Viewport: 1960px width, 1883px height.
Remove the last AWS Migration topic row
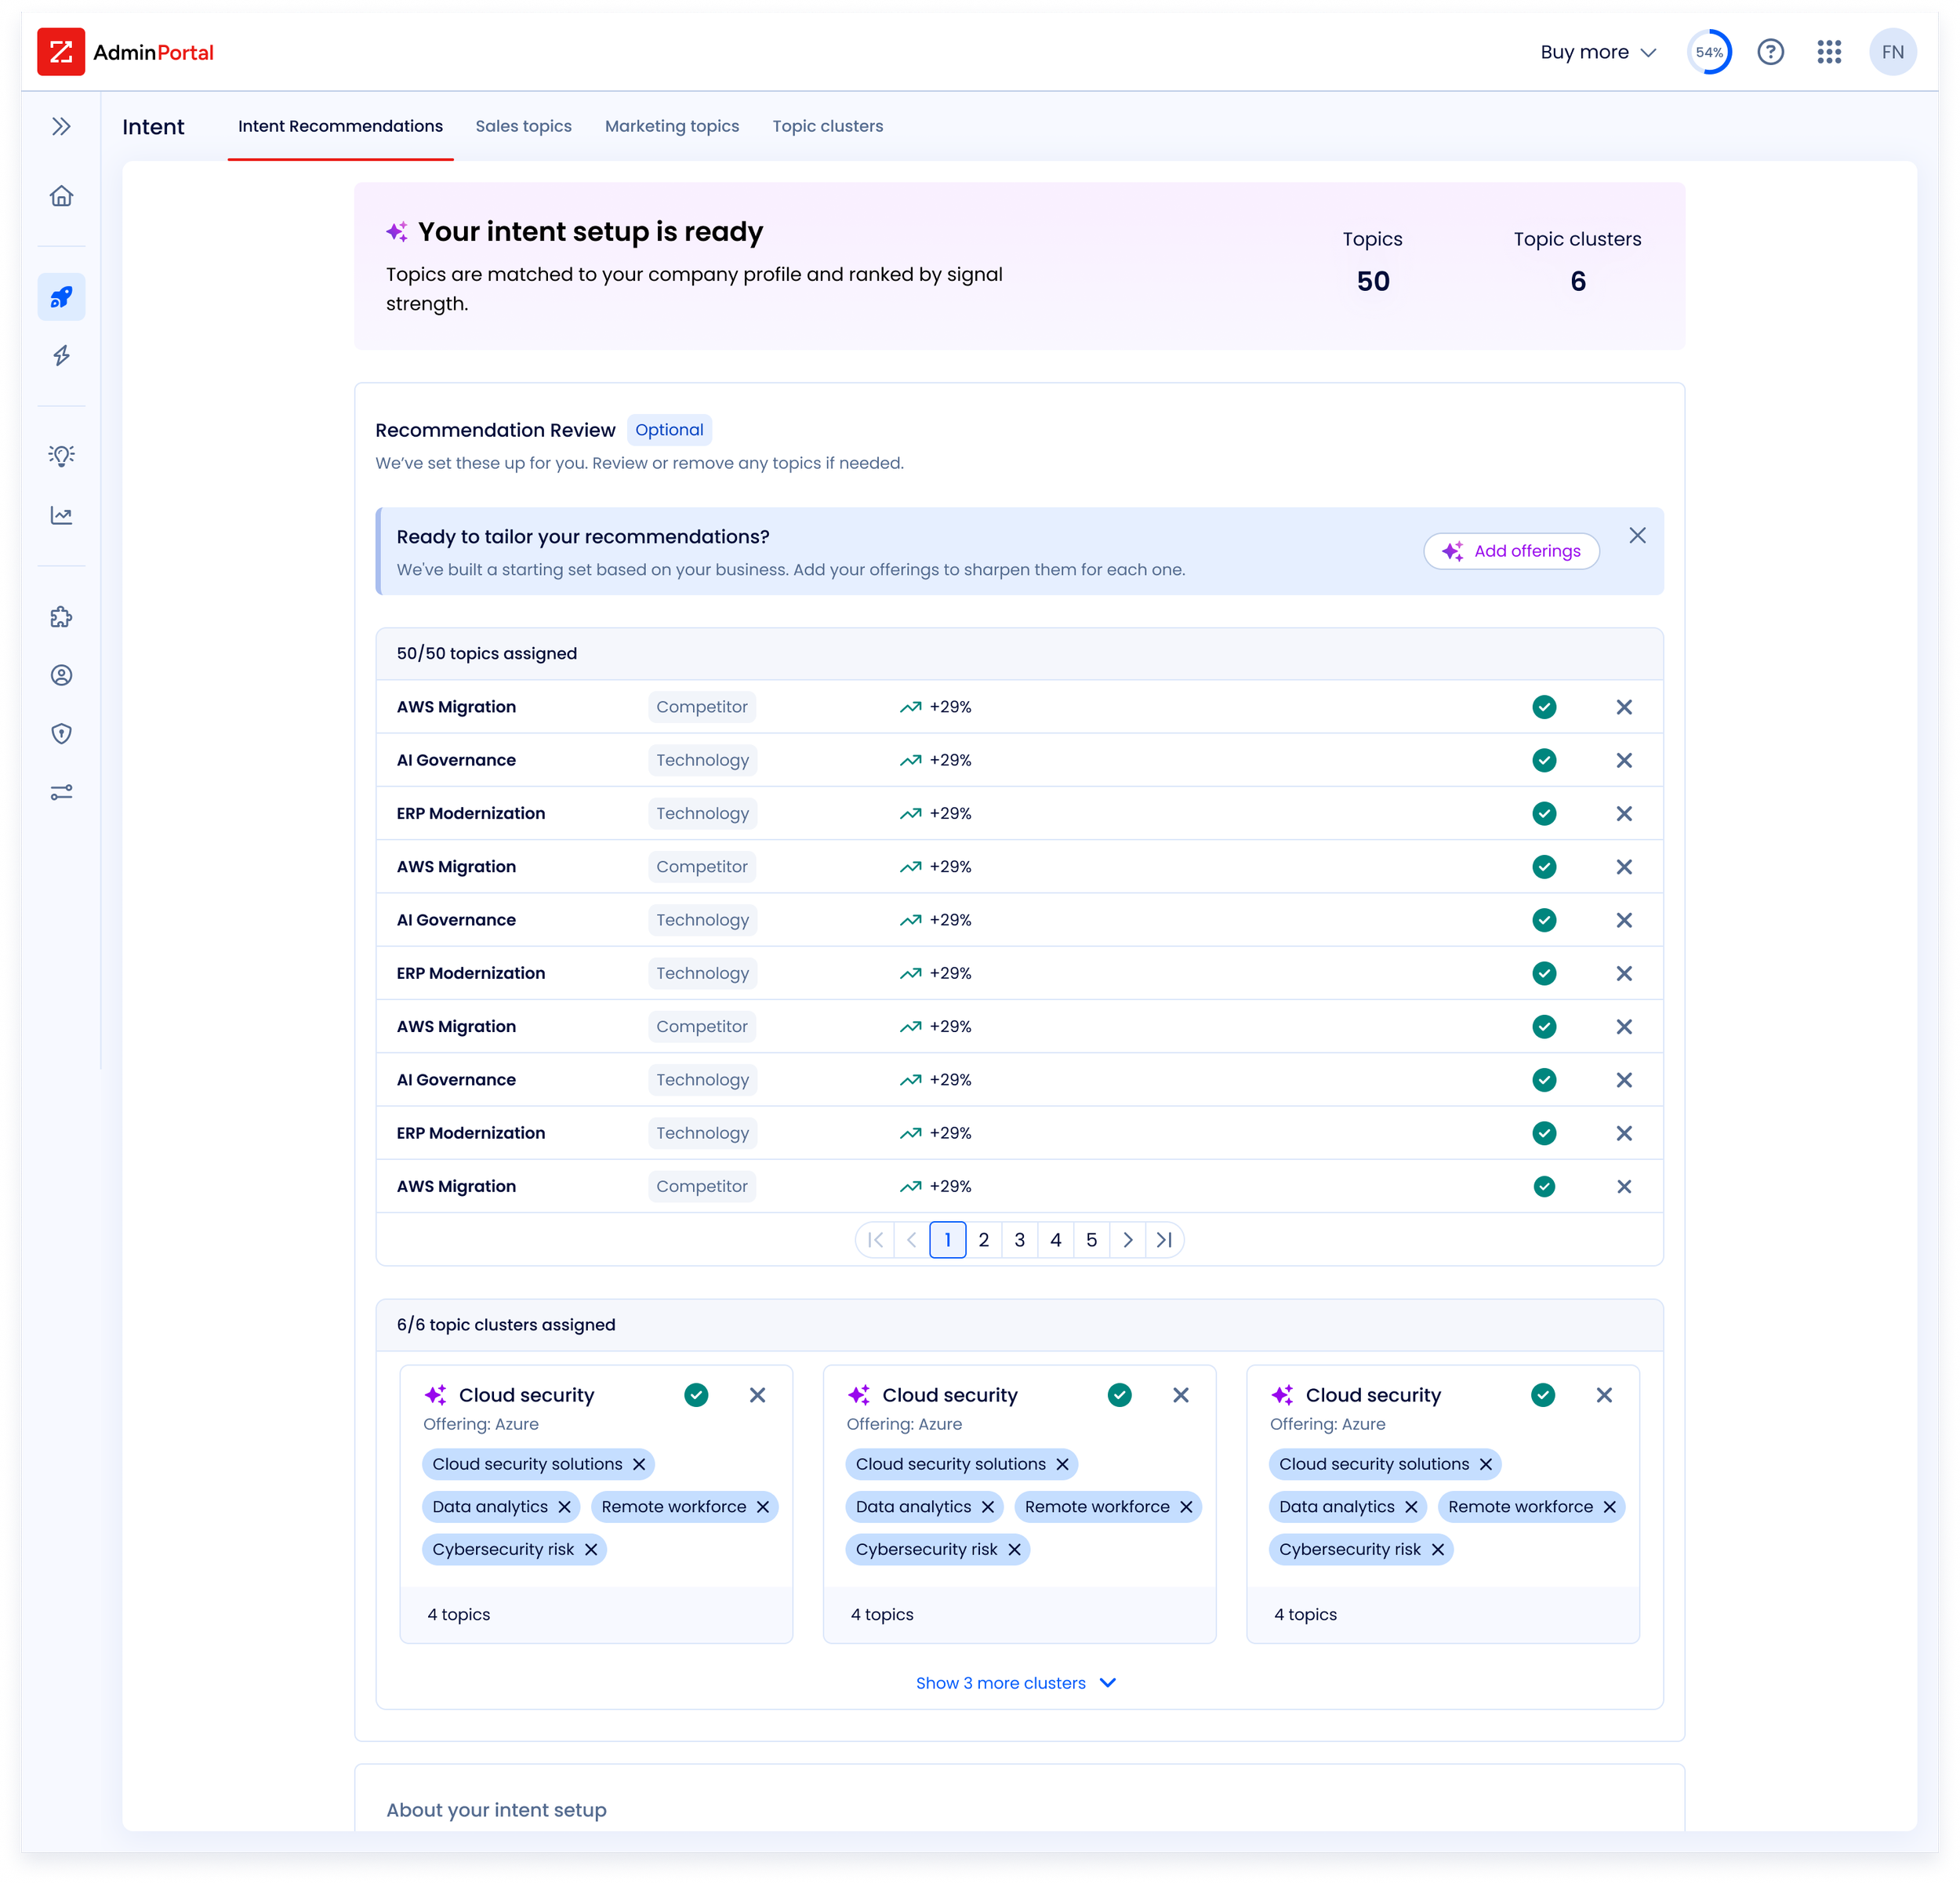[x=1624, y=1187]
